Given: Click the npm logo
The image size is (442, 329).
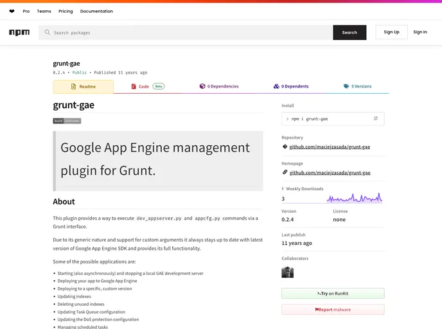Looking at the screenshot, I should click(19, 32).
